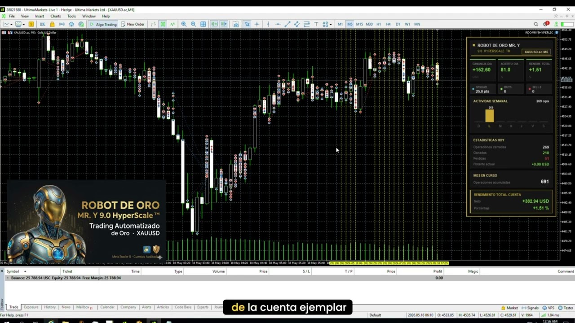575x323 pixels.
Task: Open the VPS cloud icon in toolbar
Action: pos(71,24)
